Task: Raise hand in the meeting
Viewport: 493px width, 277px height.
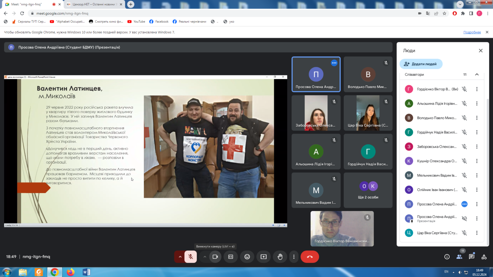Action: point(280,257)
